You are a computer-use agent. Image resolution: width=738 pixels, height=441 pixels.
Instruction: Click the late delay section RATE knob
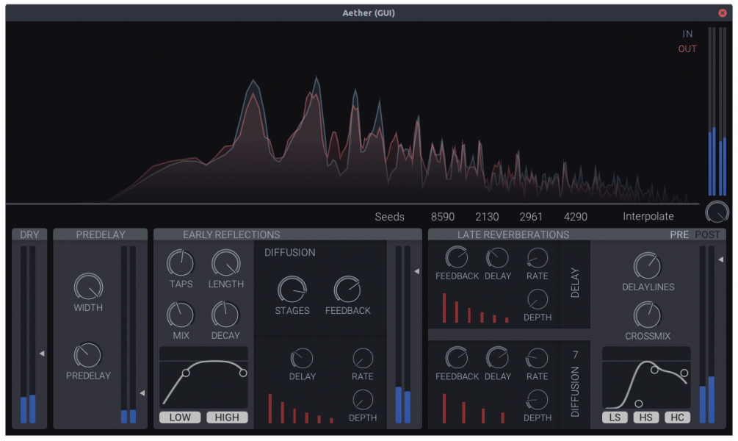[x=537, y=258]
